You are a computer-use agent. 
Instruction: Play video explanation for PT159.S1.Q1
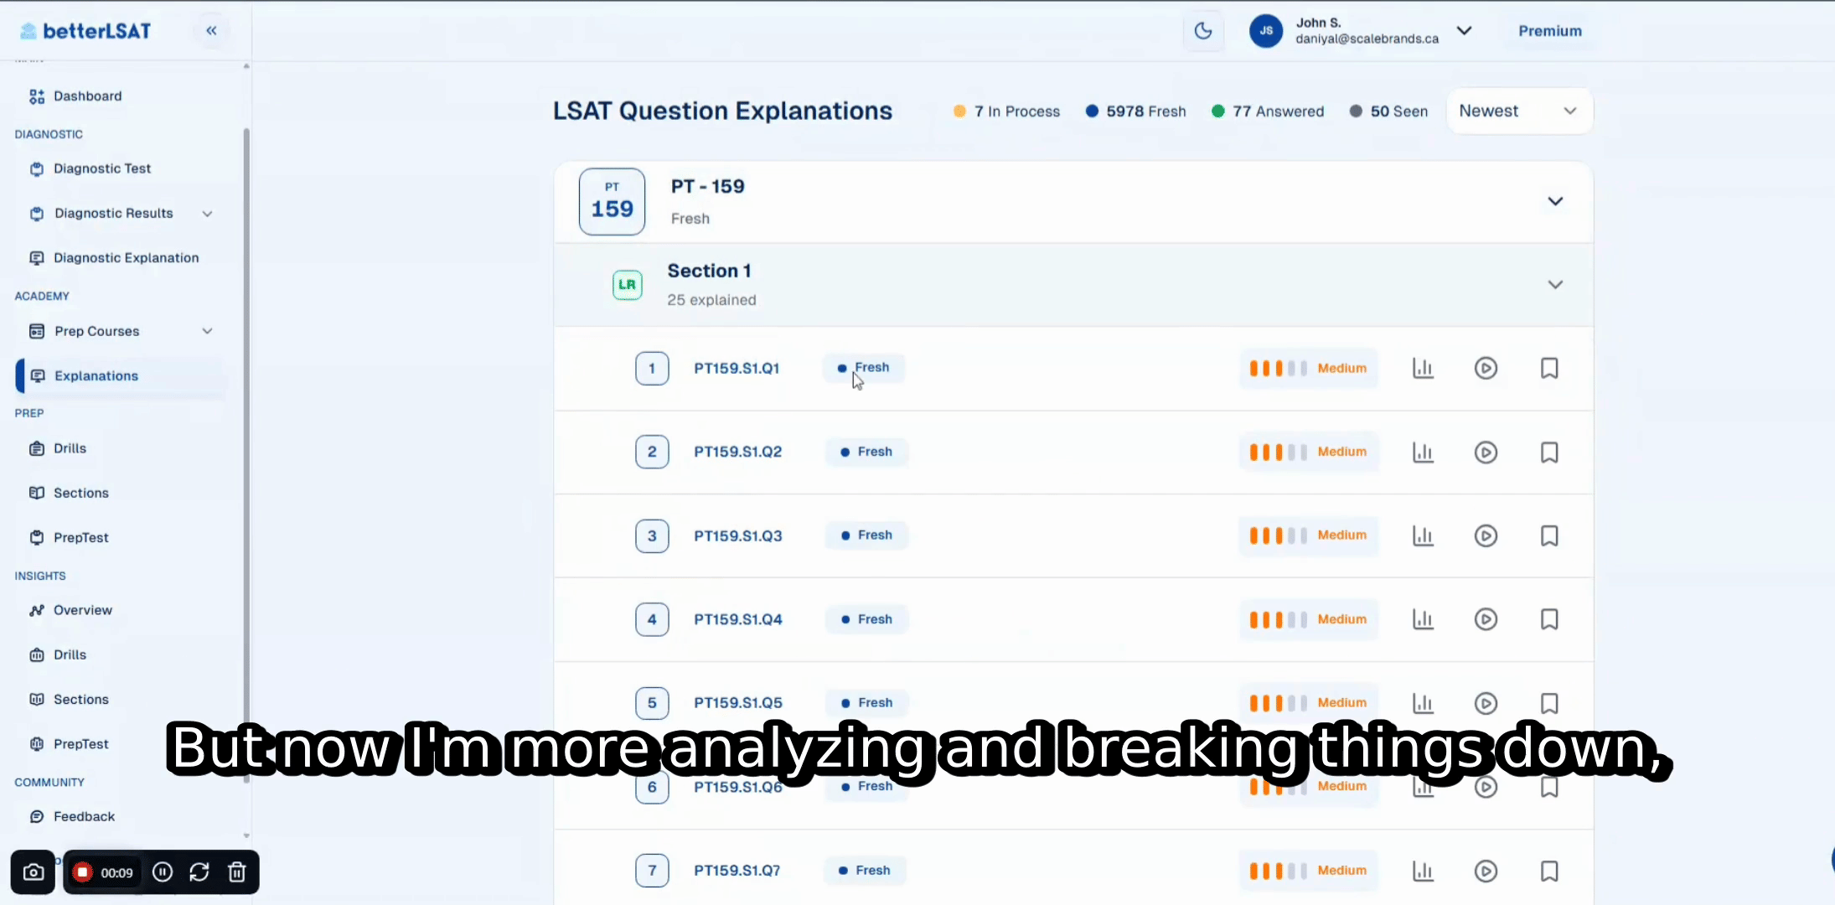coord(1486,368)
